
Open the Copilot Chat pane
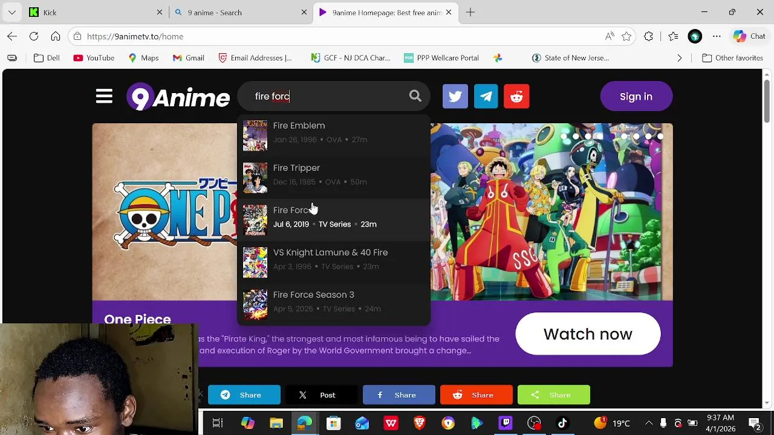[x=750, y=36]
